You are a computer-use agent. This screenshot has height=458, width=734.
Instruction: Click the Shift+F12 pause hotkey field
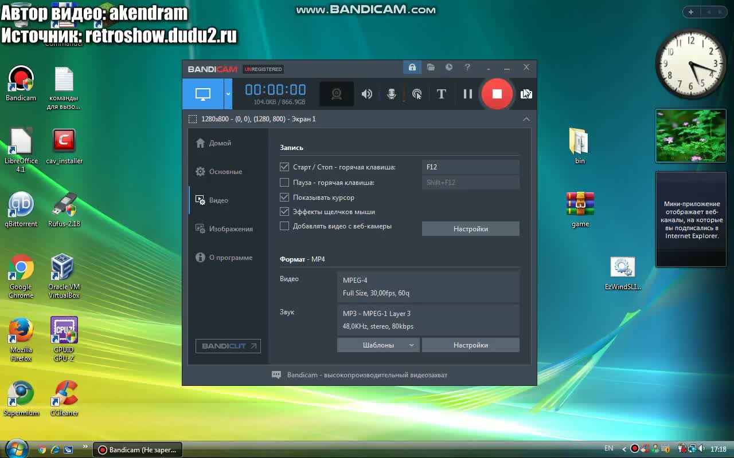pos(471,183)
